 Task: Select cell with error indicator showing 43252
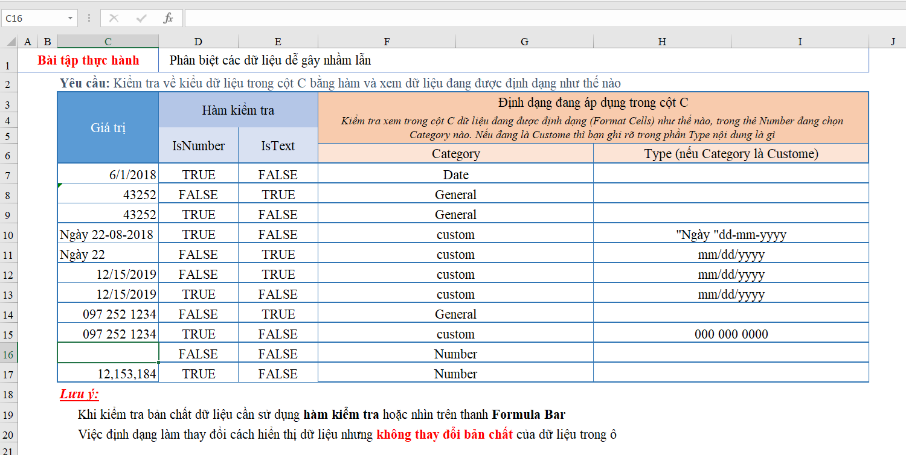(x=108, y=195)
